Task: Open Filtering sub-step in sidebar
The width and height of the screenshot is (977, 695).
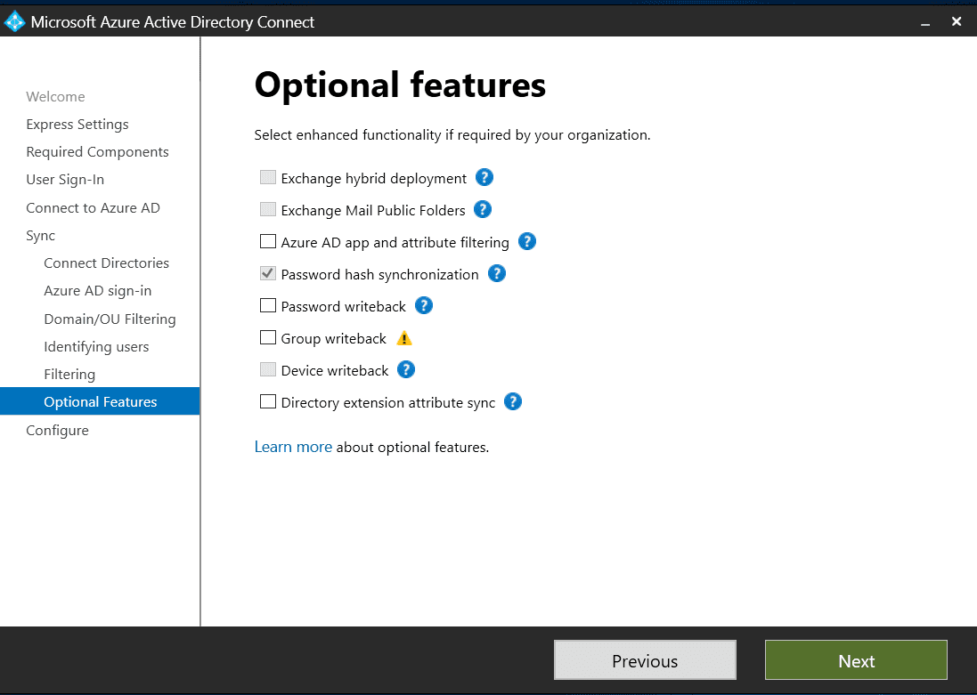Action: click(x=69, y=375)
